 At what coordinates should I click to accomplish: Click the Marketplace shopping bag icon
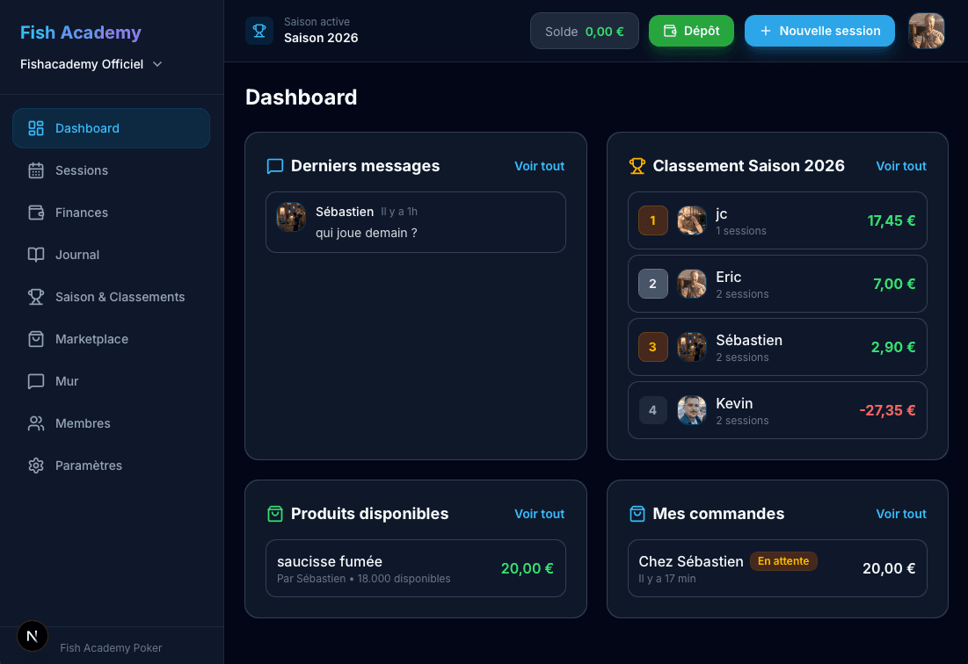point(36,339)
